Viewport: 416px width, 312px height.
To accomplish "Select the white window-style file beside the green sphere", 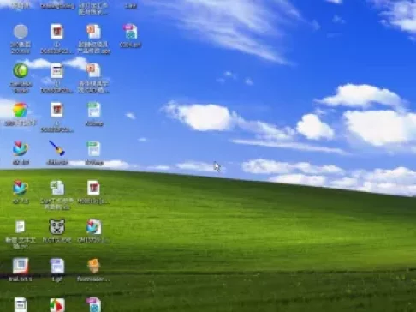I will pos(56,70).
